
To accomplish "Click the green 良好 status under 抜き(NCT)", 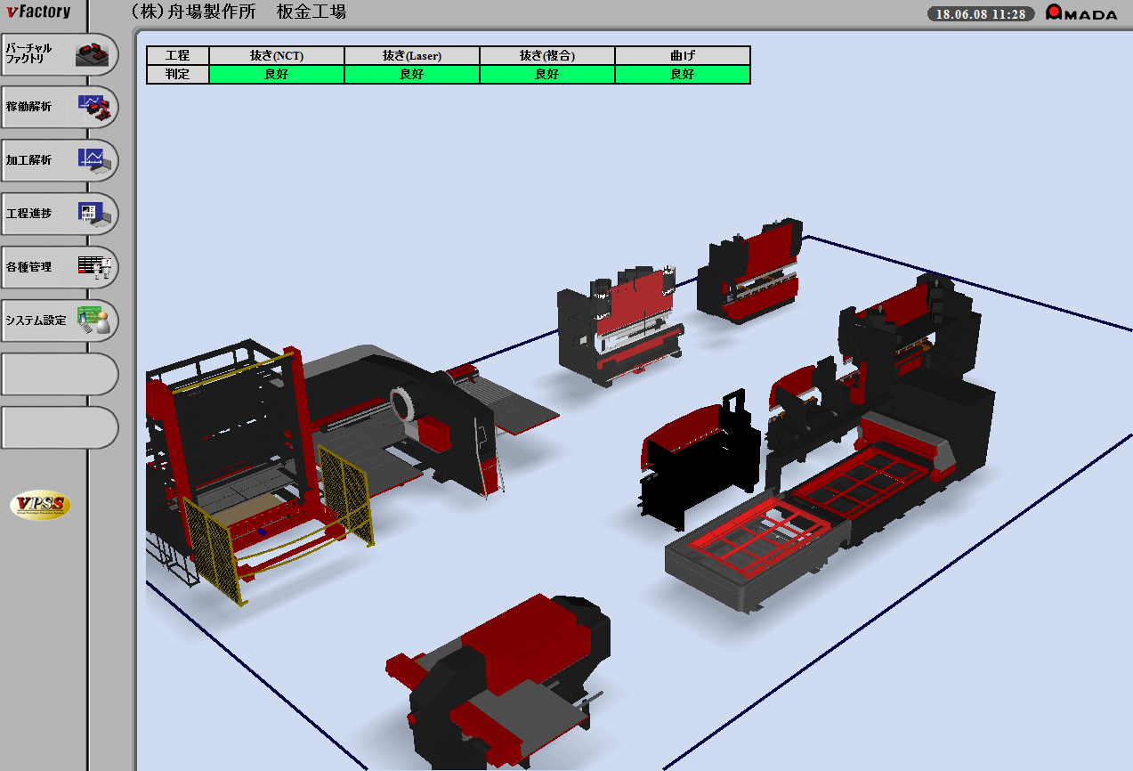I will 277,75.
